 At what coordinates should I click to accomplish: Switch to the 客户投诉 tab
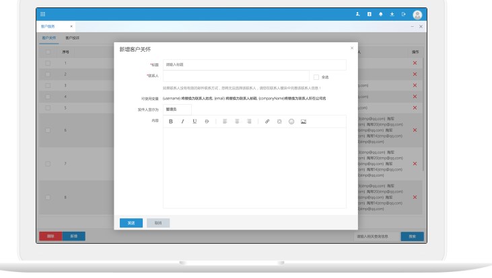point(72,38)
